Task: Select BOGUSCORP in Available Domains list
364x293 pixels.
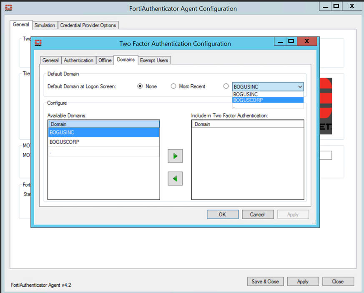Action: pos(104,142)
